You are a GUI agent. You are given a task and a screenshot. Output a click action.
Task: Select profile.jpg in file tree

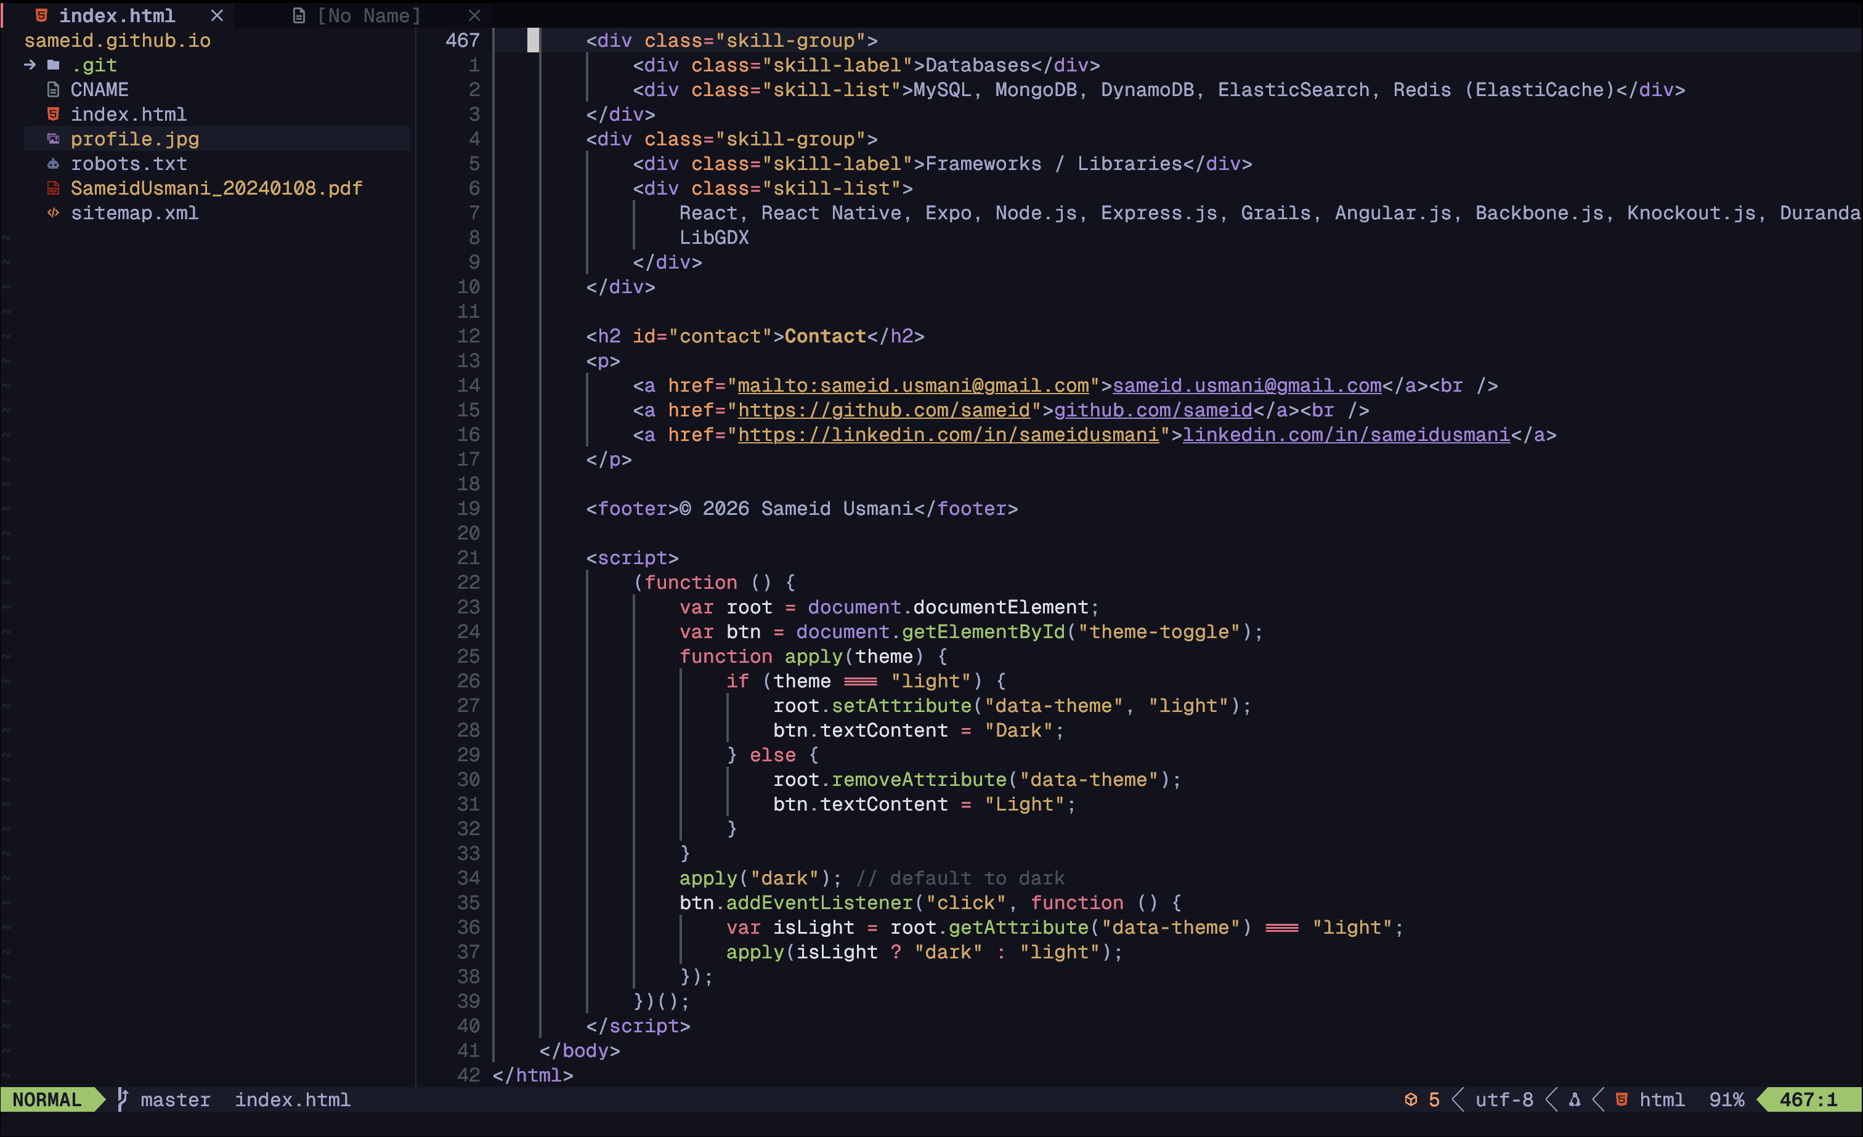tap(134, 139)
